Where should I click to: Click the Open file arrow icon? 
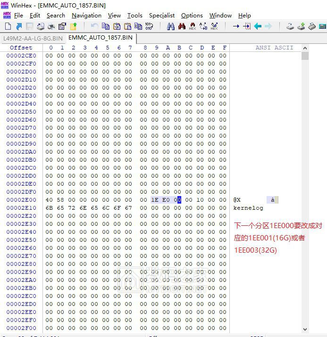(x=19, y=26)
